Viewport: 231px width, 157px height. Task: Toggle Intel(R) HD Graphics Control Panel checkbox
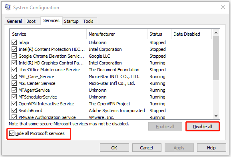point(14,63)
